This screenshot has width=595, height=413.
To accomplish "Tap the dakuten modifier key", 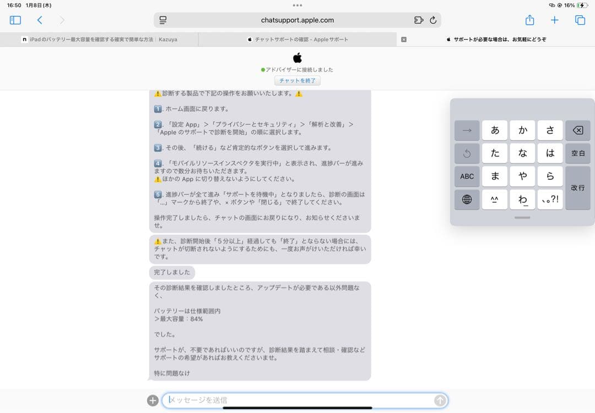I will [x=494, y=200].
